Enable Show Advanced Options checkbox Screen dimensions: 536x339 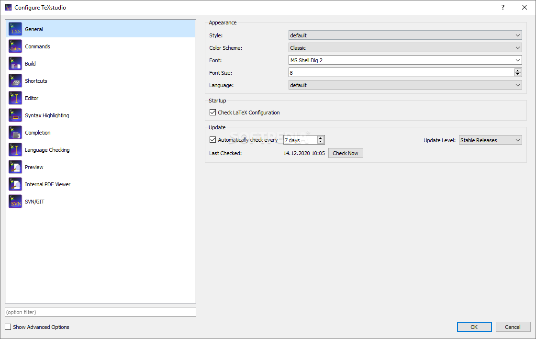tap(8, 327)
